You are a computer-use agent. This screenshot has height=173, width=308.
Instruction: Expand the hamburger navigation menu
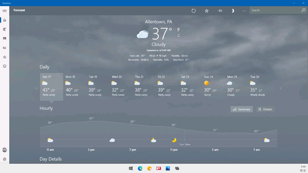point(5,11)
